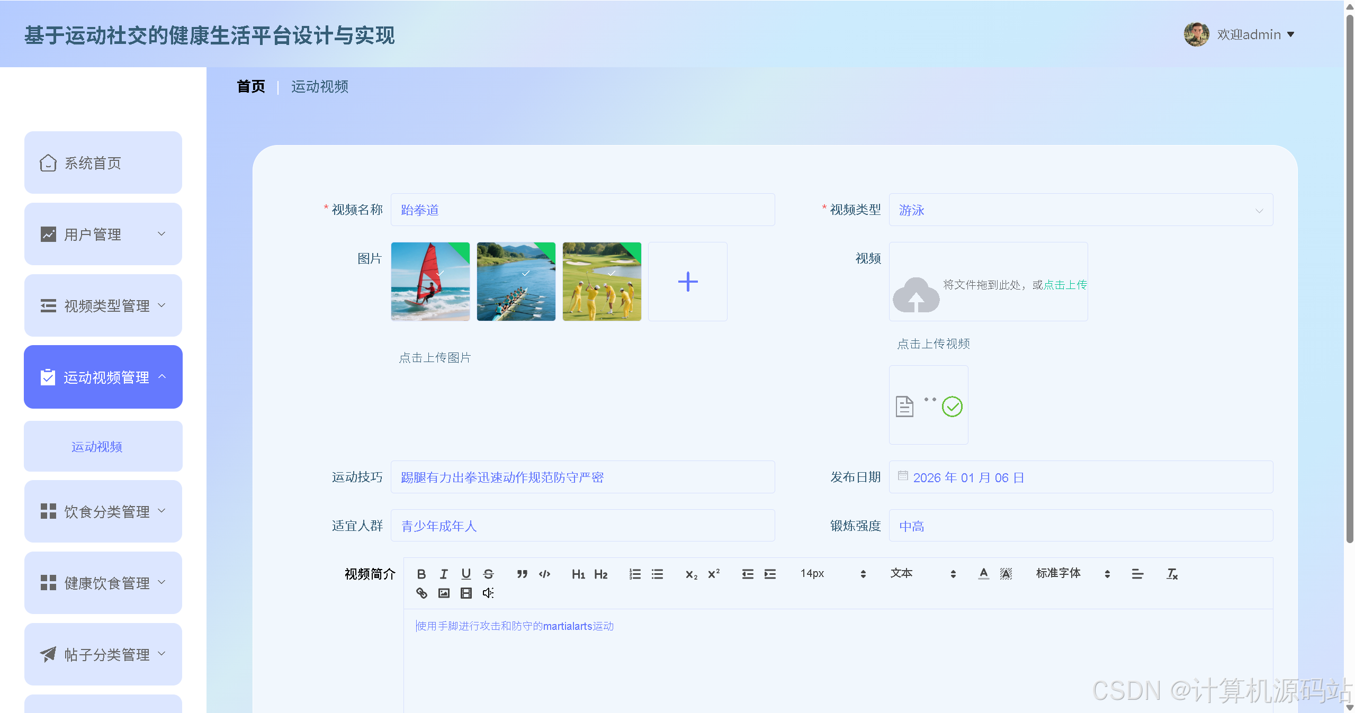Screen dimensions: 1355x713
Task: Open the 视频类型 select dropdown
Action: coord(1081,210)
